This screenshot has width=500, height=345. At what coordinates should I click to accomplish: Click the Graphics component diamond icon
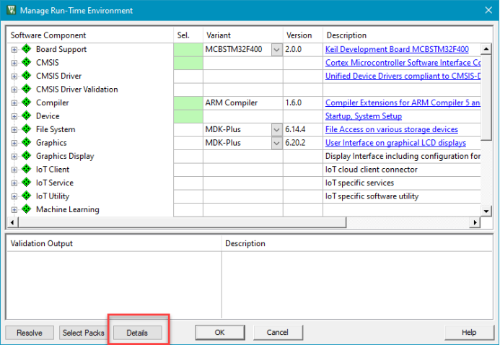27,143
